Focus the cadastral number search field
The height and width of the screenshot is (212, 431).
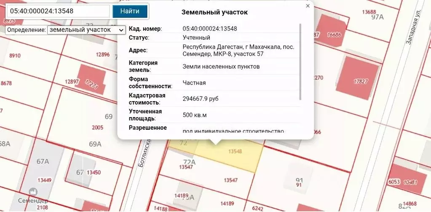(58, 11)
